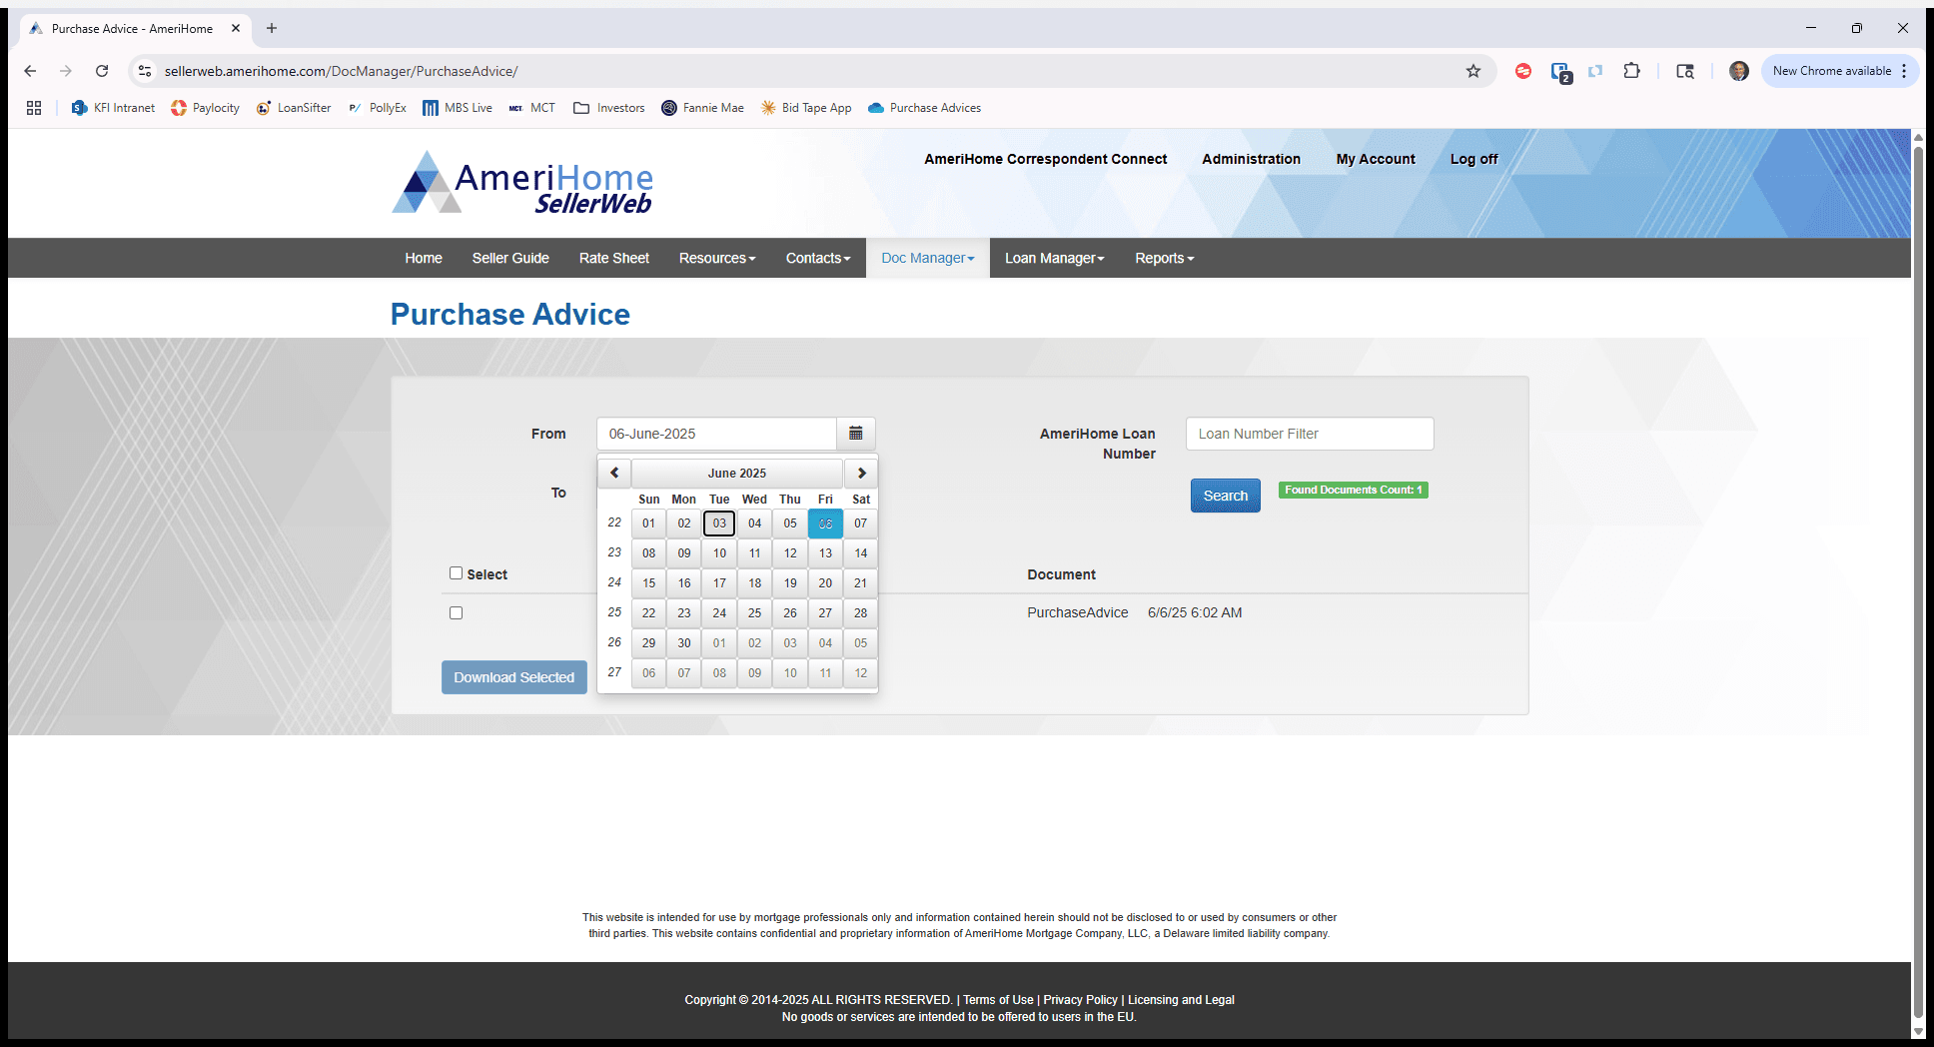Select June 15 in calendar
Screen dimensions: 1934x1047
(x=649, y=583)
